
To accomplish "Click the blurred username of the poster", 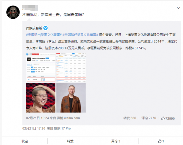I will tap(30, 8).
